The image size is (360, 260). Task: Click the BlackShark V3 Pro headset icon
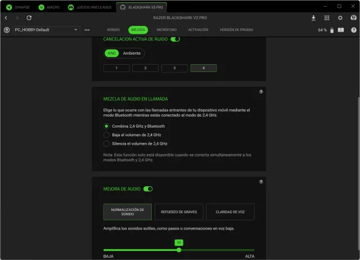pos(123,7)
